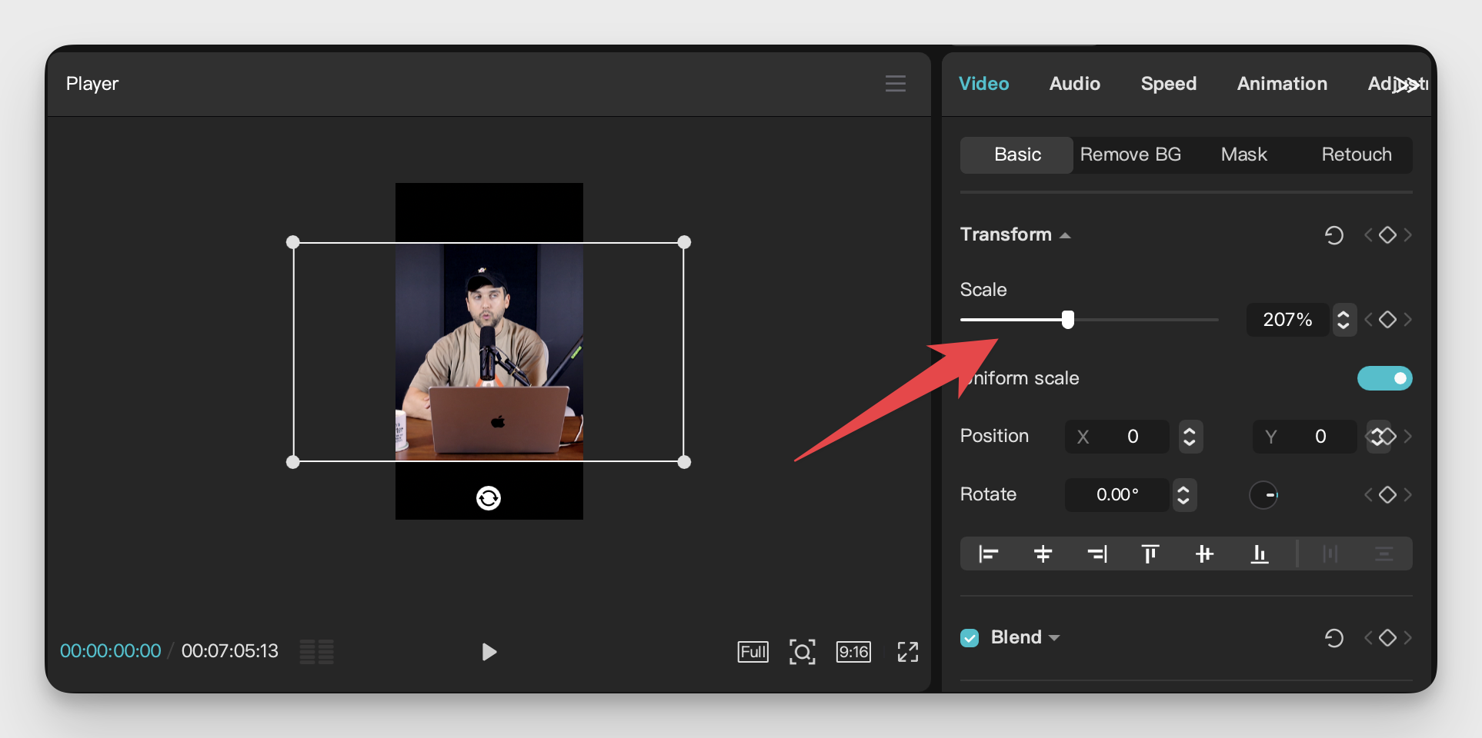This screenshot has height=738, width=1482.
Task: Click the zoom-to-fit preview icon
Action: click(x=803, y=652)
